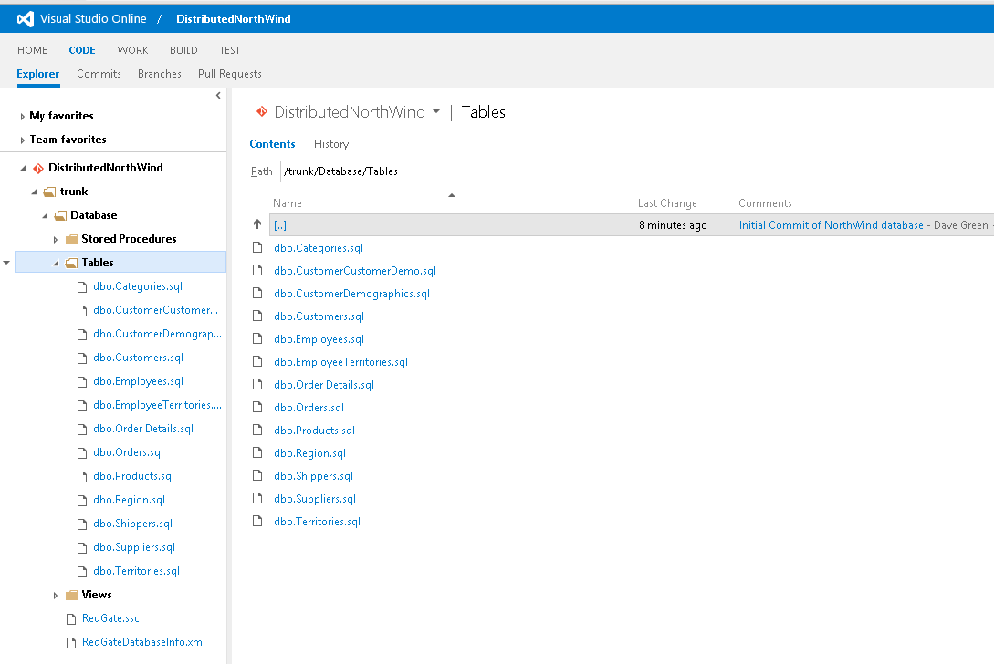Click the Comments column header

click(765, 203)
